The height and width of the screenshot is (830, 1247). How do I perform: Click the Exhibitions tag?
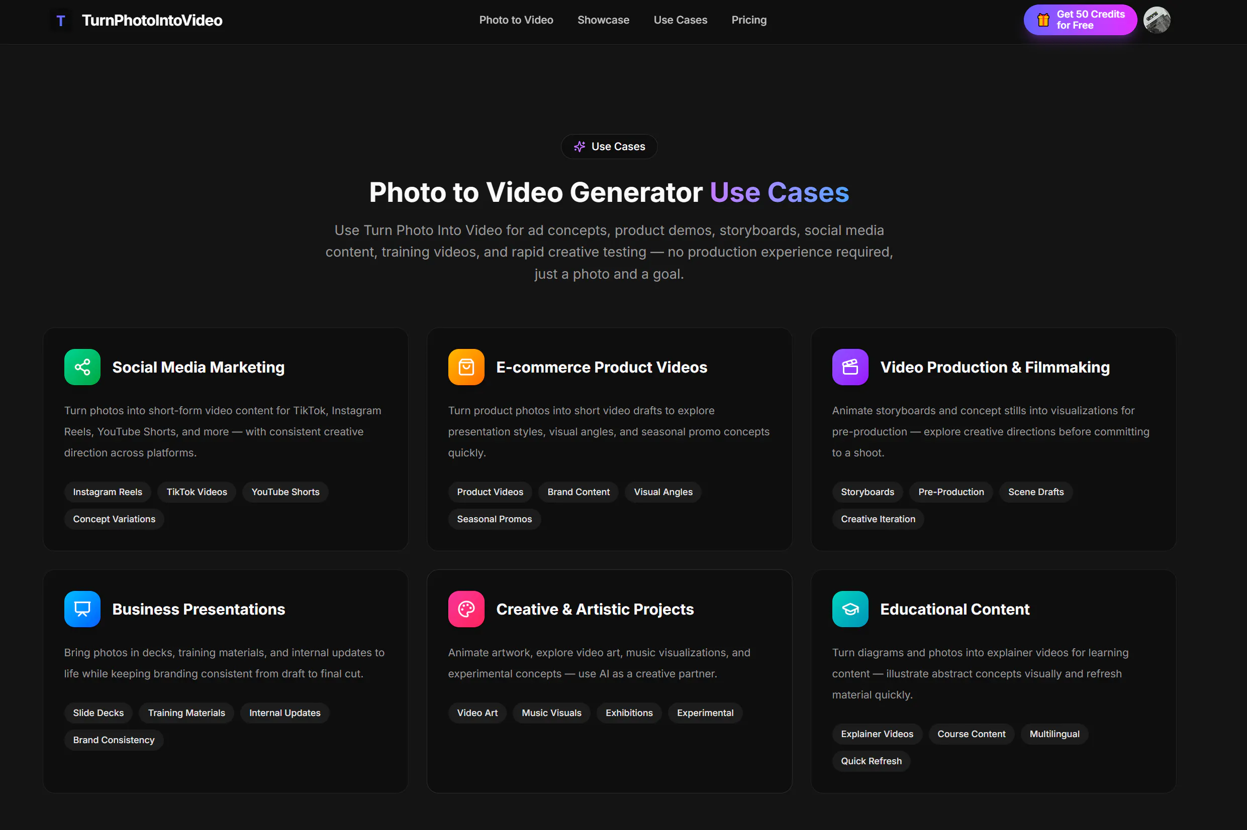tap(629, 713)
